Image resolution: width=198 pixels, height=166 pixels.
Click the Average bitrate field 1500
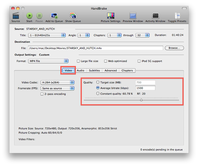pyautogui.click(x=145, y=88)
